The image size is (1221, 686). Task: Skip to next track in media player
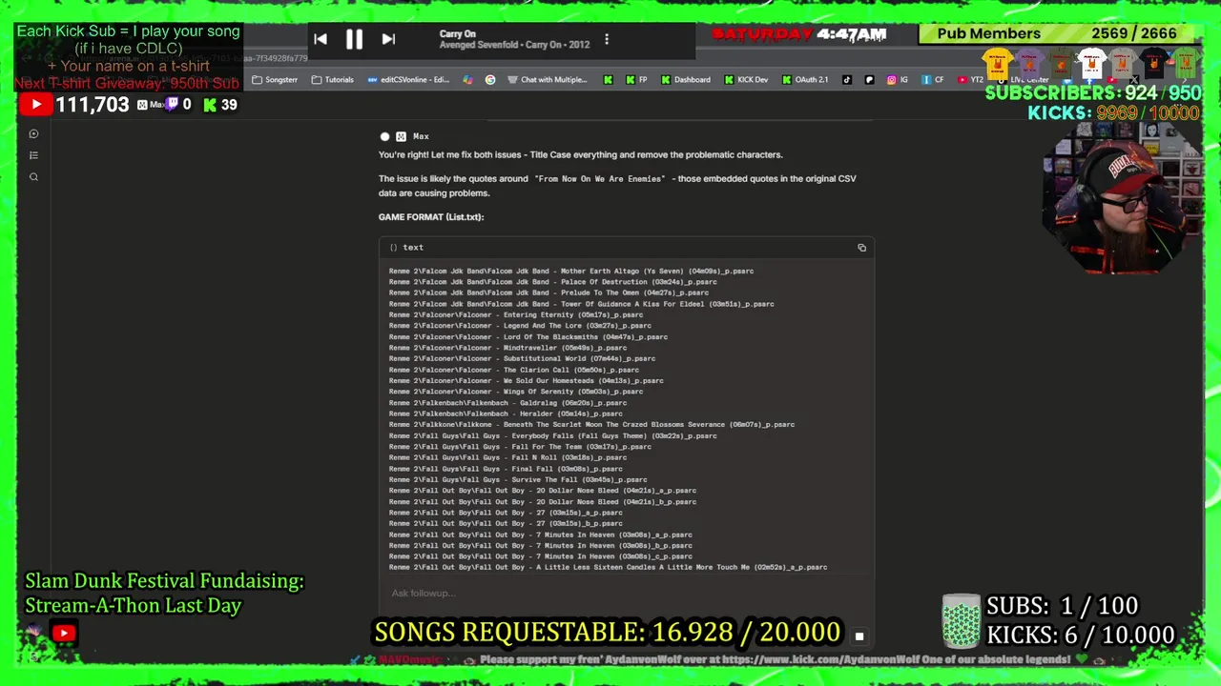[x=388, y=39]
